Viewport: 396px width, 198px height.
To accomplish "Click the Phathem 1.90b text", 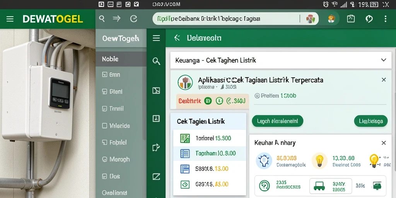I will click(x=275, y=96).
